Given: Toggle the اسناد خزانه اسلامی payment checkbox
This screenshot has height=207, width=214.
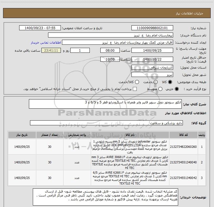Looking at the screenshot, I should [135, 89].
